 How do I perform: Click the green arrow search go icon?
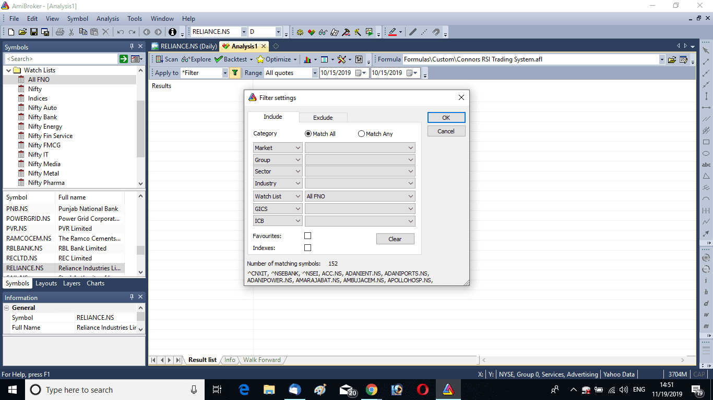[x=124, y=59]
